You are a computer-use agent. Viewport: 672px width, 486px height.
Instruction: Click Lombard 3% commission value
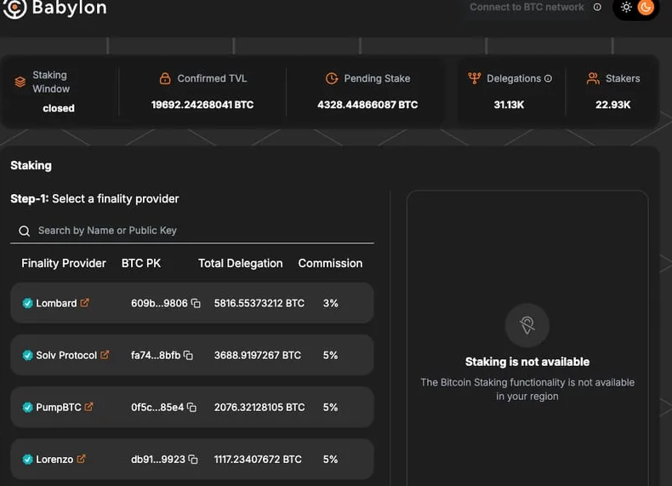click(330, 303)
